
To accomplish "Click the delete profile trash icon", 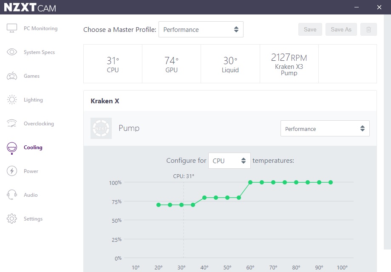I will 368,29.
